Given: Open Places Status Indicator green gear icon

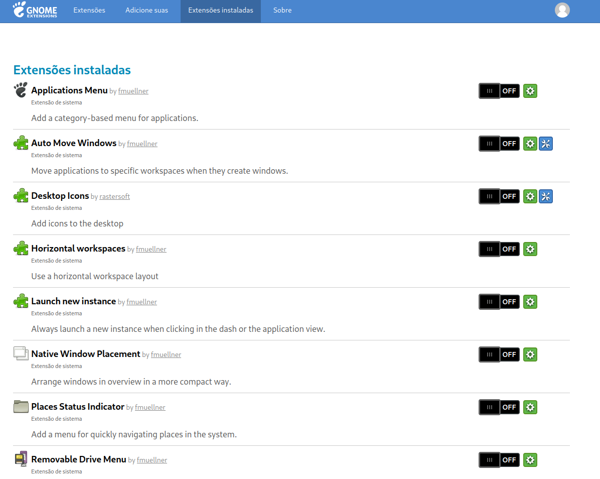Looking at the screenshot, I should [x=530, y=407].
